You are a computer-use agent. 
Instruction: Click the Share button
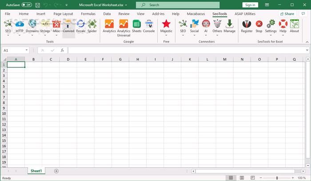pyautogui.click(x=287, y=14)
